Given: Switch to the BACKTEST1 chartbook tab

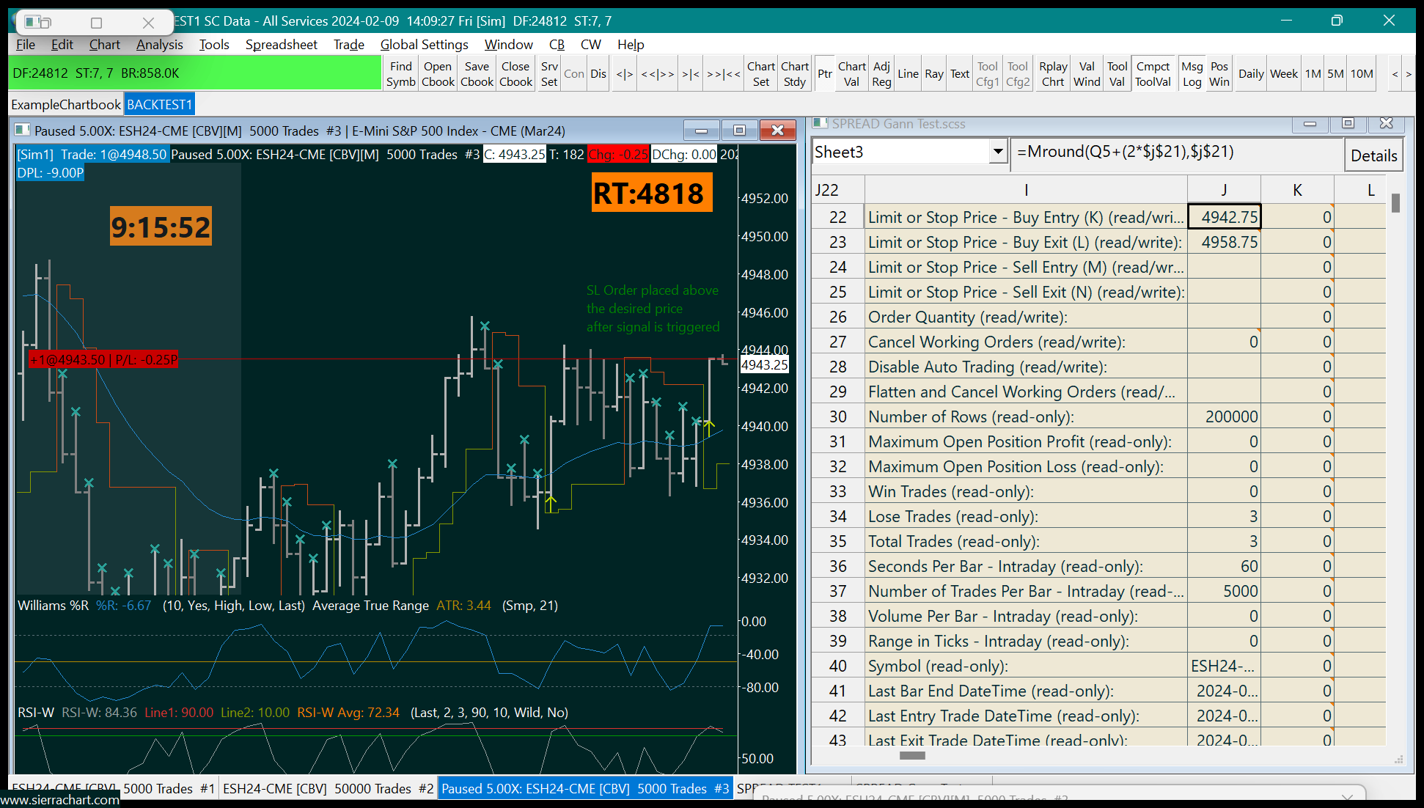Looking at the screenshot, I should tap(159, 105).
